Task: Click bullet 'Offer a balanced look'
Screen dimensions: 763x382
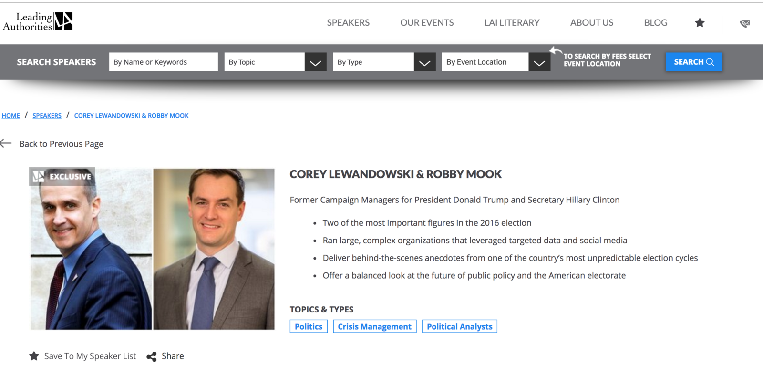Action: click(474, 276)
